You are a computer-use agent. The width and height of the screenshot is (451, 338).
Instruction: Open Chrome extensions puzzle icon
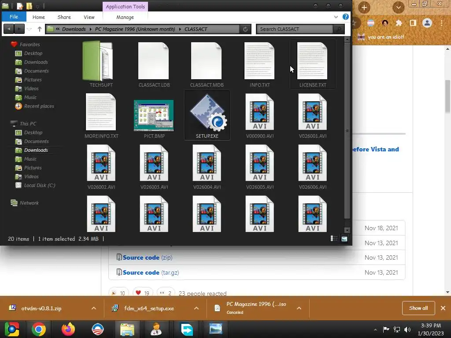(x=399, y=23)
